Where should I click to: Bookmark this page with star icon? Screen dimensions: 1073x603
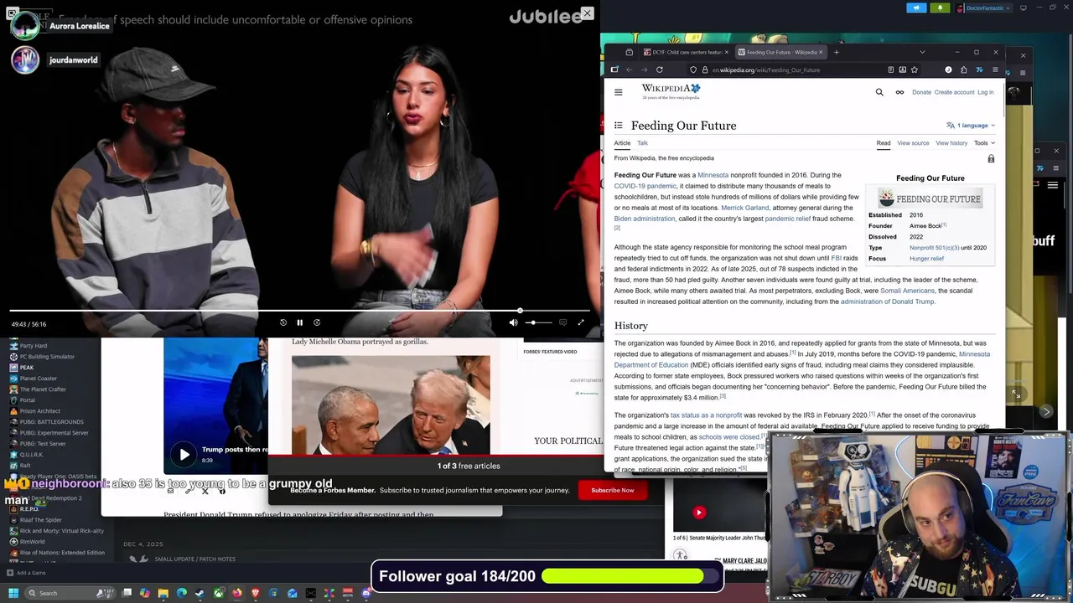[x=914, y=70]
